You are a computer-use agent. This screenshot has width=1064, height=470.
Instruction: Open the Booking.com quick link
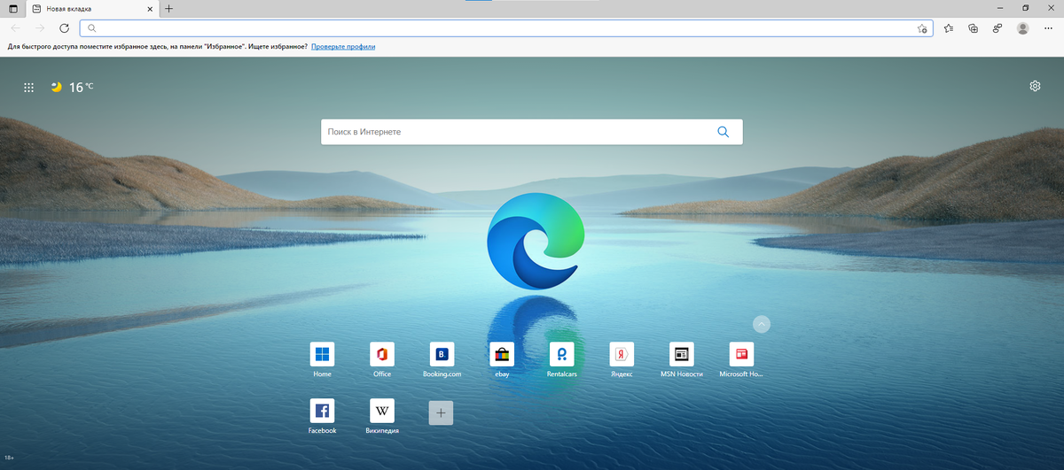(442, 360)
